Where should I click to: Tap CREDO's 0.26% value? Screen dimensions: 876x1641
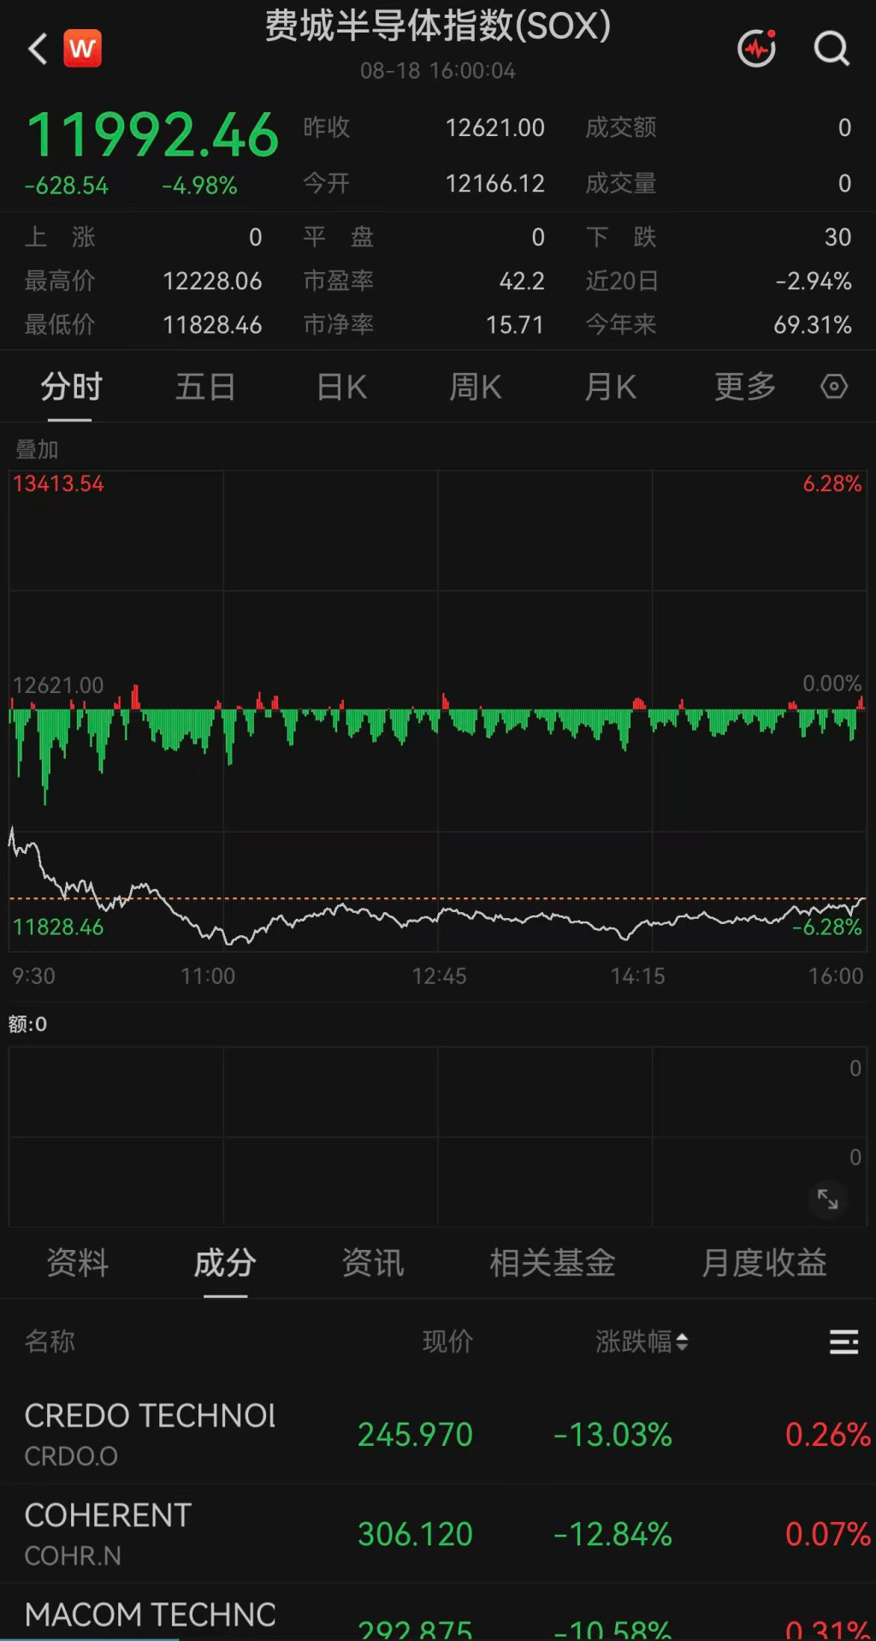(827, 1435)
